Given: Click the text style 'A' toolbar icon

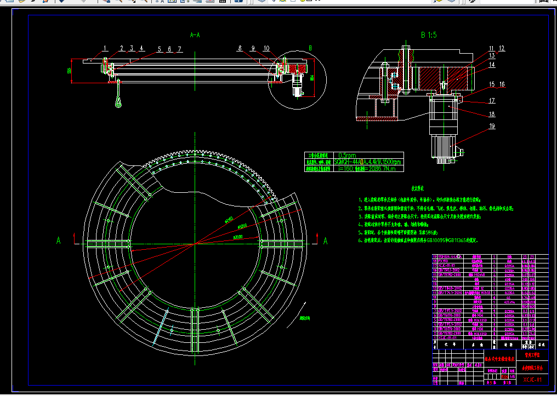Looking at the screenshot, I should pyautogui.click(x=162, y=2).
